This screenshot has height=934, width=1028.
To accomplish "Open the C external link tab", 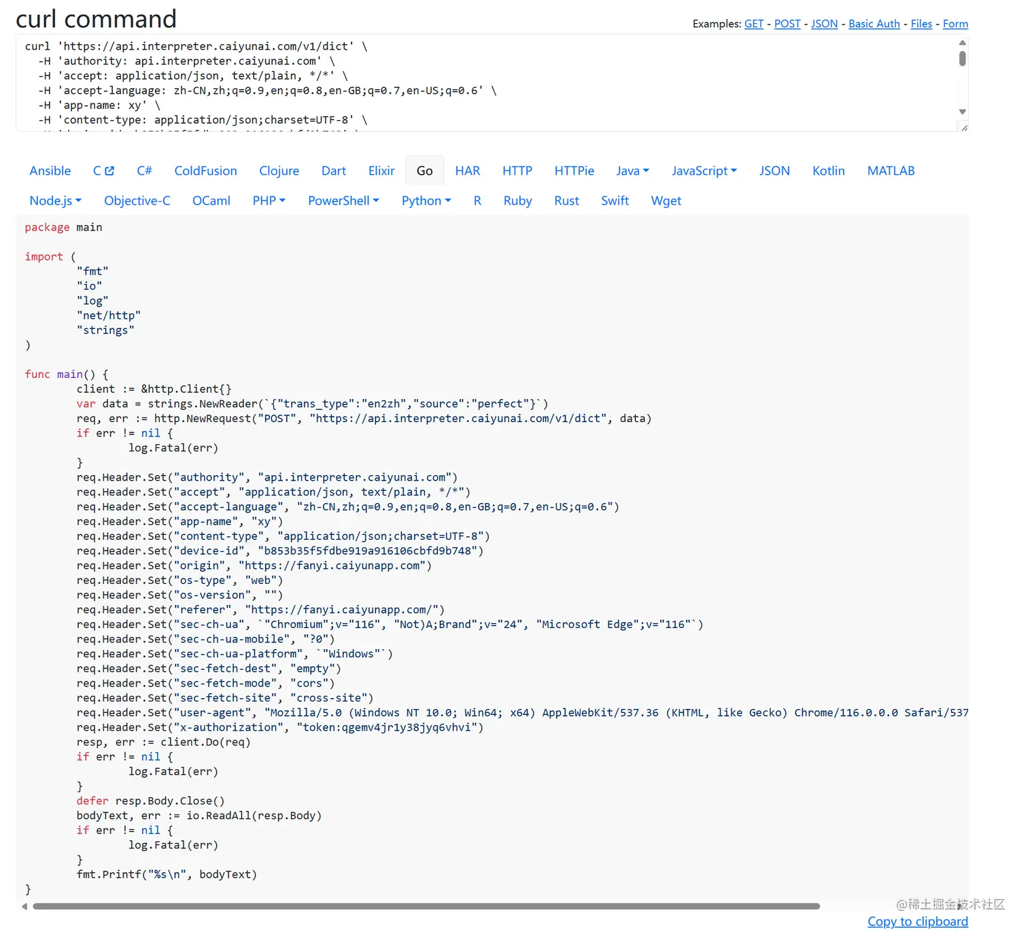I will (103, 171).
